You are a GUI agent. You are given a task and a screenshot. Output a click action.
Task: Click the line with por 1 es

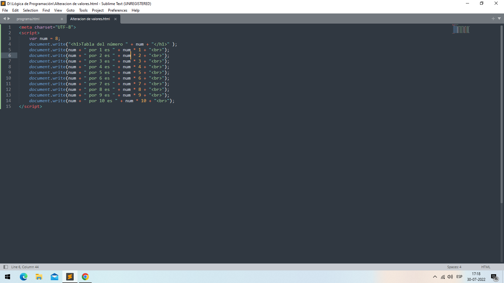(99, 50)
